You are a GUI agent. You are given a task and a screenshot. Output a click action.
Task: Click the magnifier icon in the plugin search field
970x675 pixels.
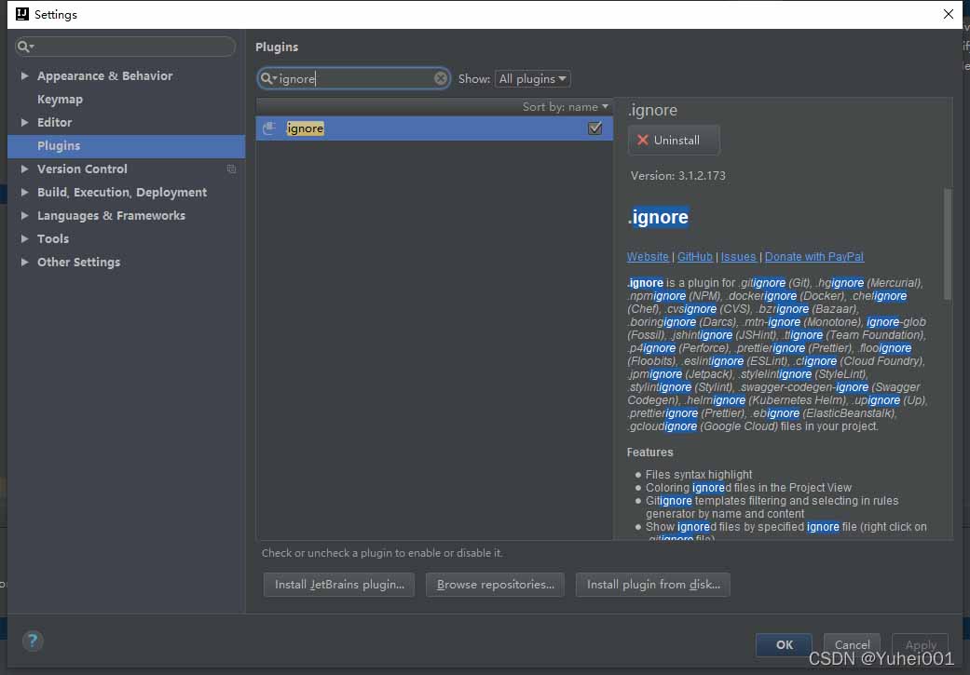[x=267, y=78]
